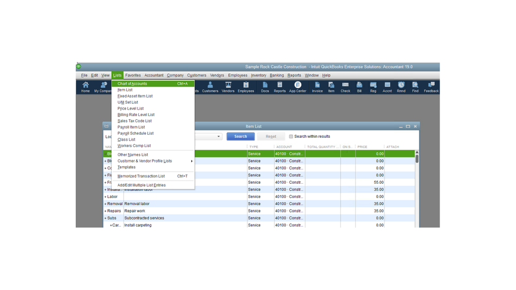Open the Reports toolbar icon
The height and width of the screenshot is (290, 516).
click(x=280, y=87)
